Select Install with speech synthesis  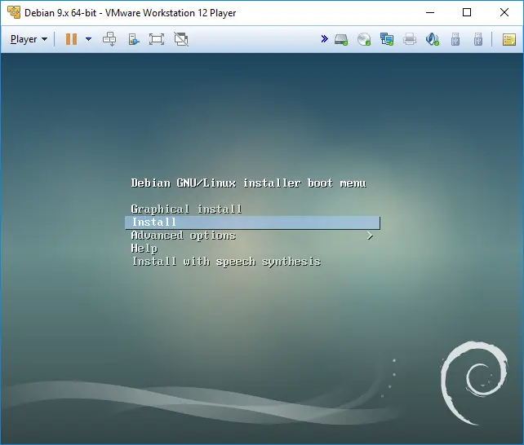tap(226, 262)
